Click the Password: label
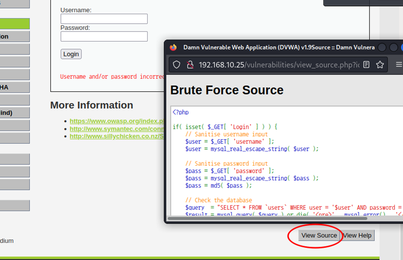This screenshot has height=260, width=403. (75, 28)
